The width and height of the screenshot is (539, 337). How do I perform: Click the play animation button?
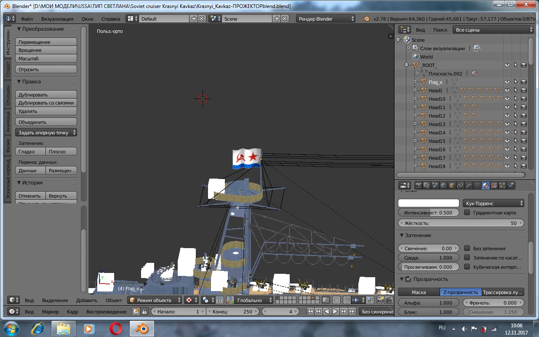click(x=335, y=312)
